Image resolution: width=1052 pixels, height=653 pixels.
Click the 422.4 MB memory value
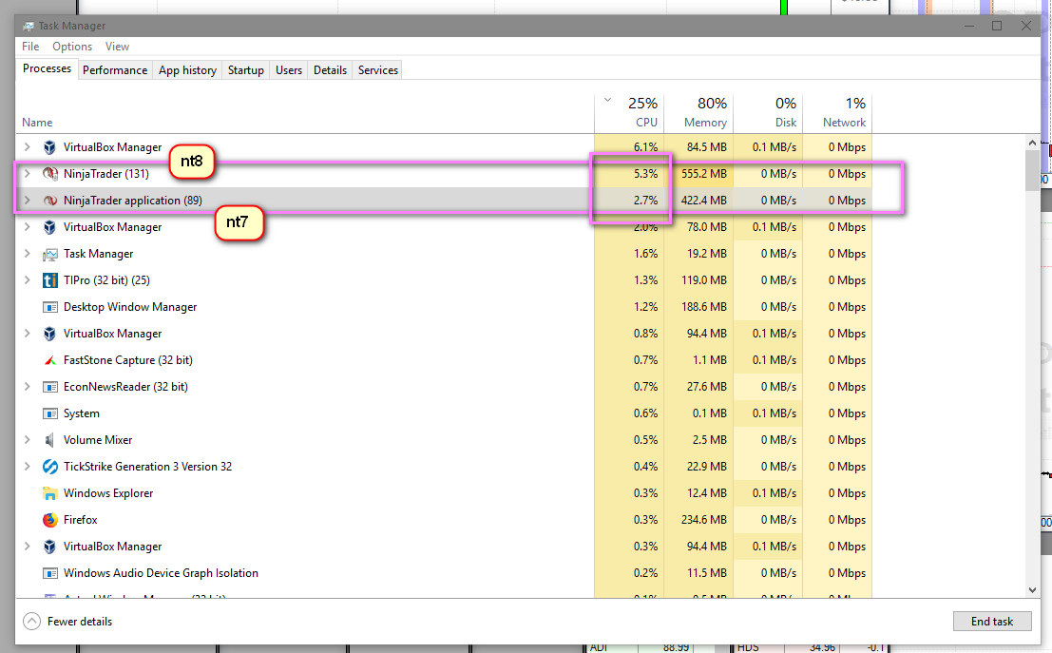(704, 200)
